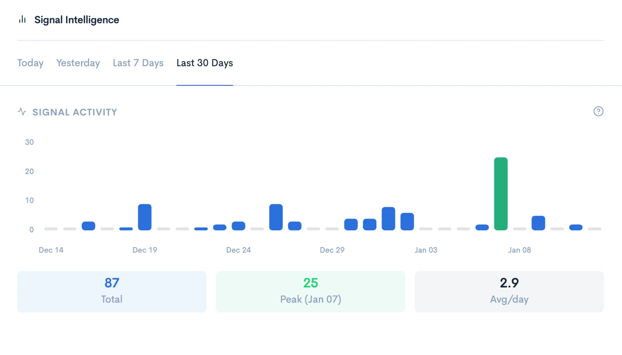The image size is (622, 355).
Task: Click the Dec 14 axis label
Action: [x=51, y=250]
